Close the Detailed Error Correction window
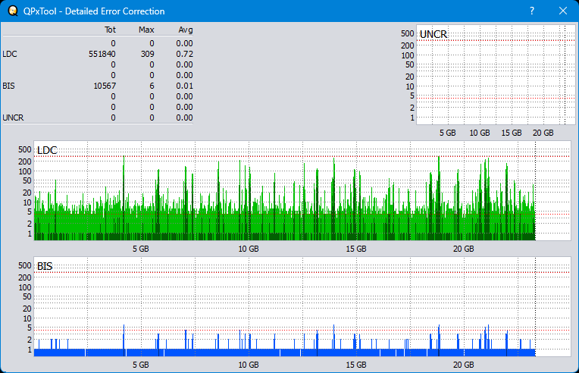Screen dimensions: 579x373 click(x=563, y=11)
